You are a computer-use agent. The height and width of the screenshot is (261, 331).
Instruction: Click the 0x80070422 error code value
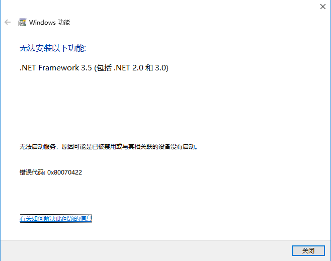point(64,172)
